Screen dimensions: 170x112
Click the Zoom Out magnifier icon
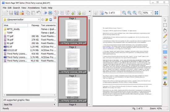tap(124, 13)
